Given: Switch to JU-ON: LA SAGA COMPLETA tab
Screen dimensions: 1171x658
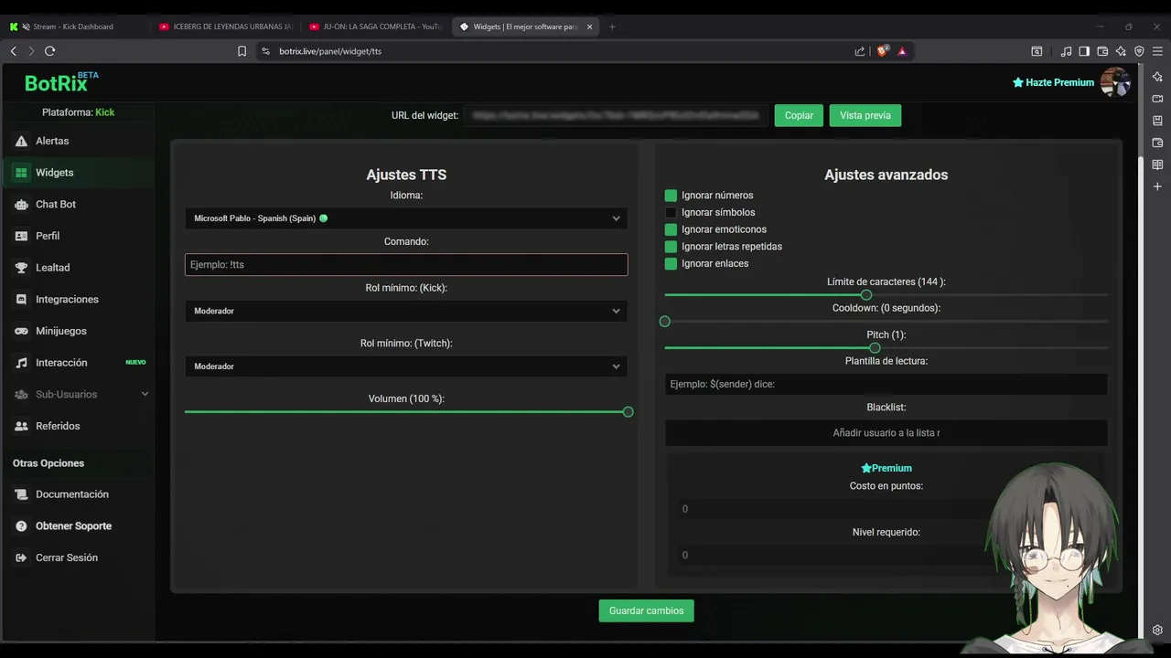Looking at the screenshot, I should [376, 27].
